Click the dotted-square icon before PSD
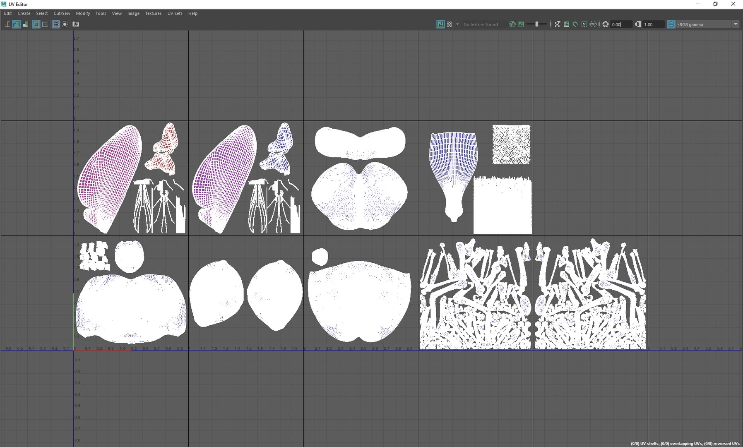Screen dimensions: 743x447 (x=584, y=24)
